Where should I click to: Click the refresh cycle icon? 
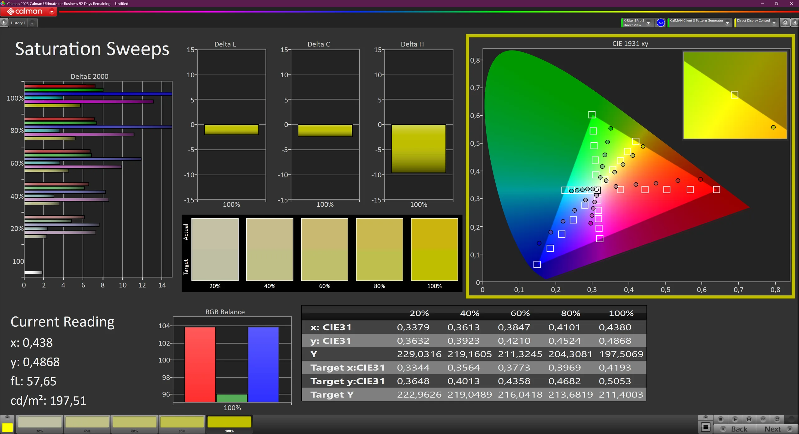[777, 419]
